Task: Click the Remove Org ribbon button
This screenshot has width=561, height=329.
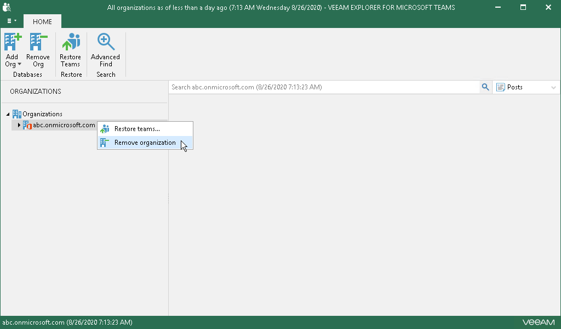Action: (x=38, y=50)
